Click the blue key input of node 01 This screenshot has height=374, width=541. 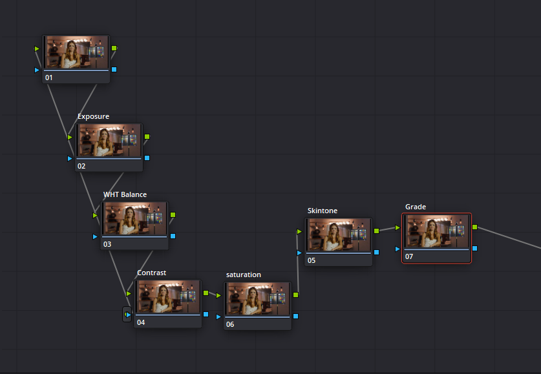(37, 70)
